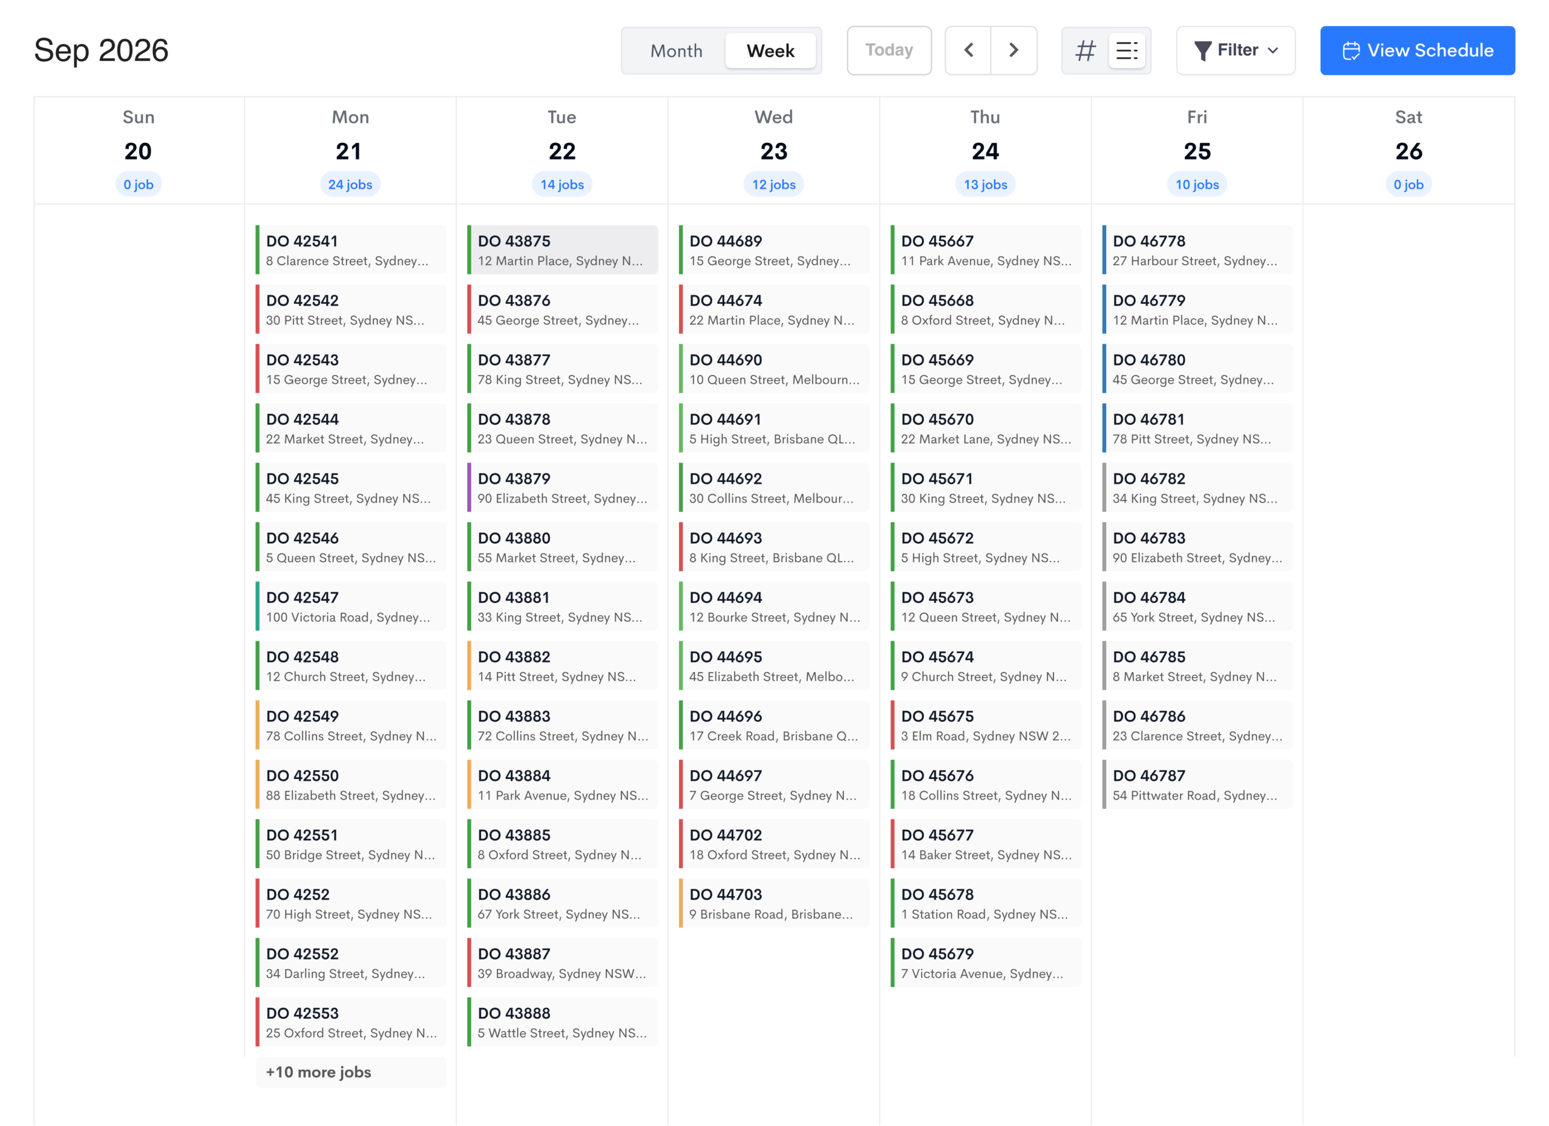The image size is (1549, 1126).
Task: Click the 24 jobs badge on Monday
Action: [350, 185]
